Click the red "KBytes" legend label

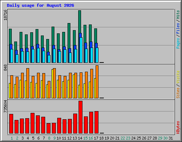178,127
